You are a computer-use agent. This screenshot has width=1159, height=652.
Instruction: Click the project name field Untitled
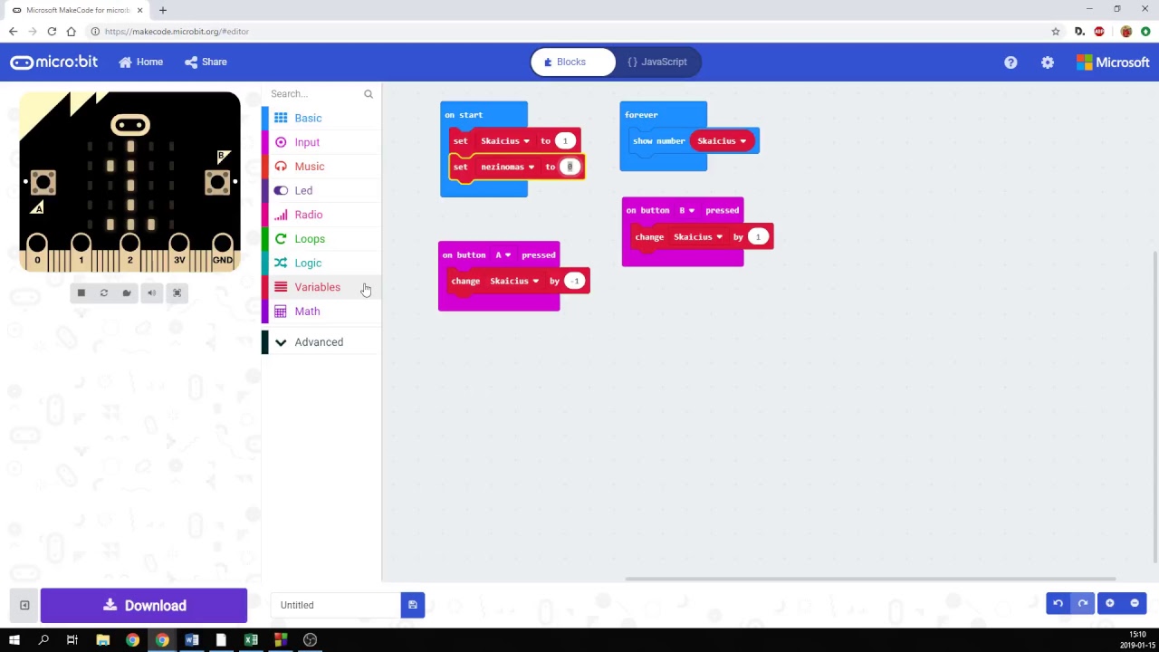[336, 605]
